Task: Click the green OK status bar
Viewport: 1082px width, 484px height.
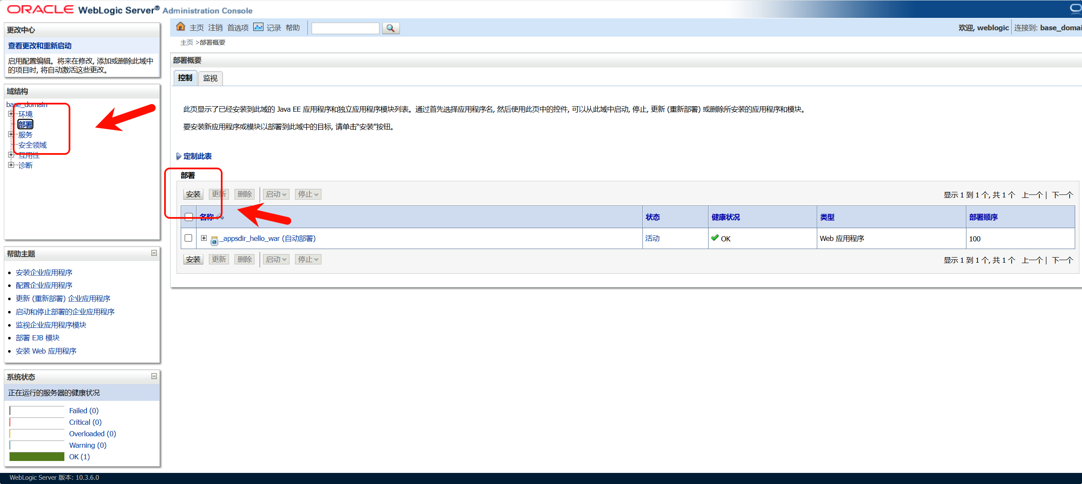Action: click(x=37, y=457)
